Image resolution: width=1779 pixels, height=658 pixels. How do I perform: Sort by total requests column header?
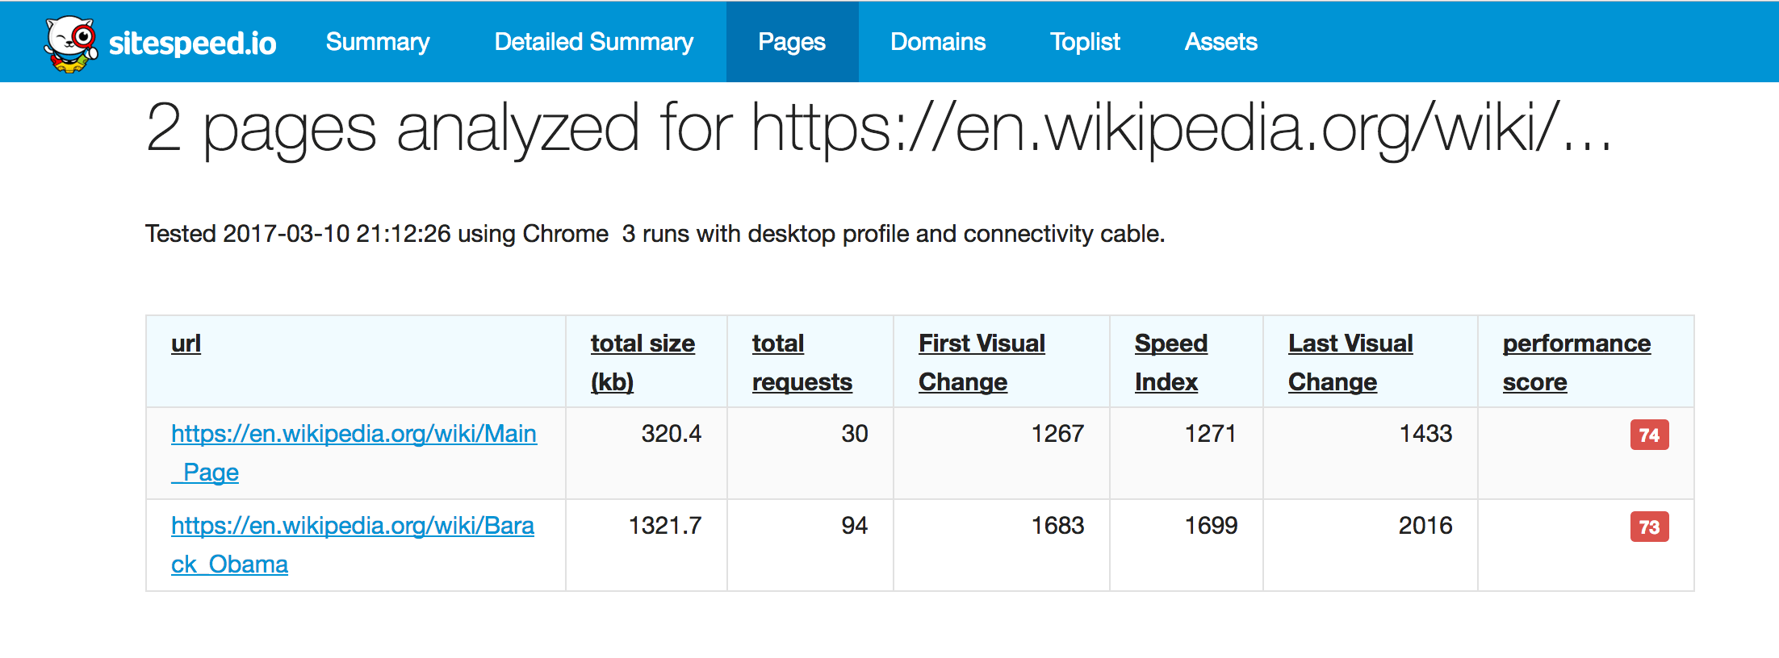click(x=802, y=362)
